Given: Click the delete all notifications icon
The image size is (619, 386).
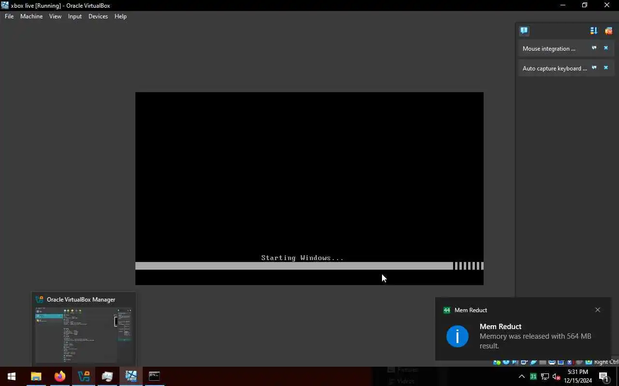Looking at the screenshot, I should (x=608, y=31).
